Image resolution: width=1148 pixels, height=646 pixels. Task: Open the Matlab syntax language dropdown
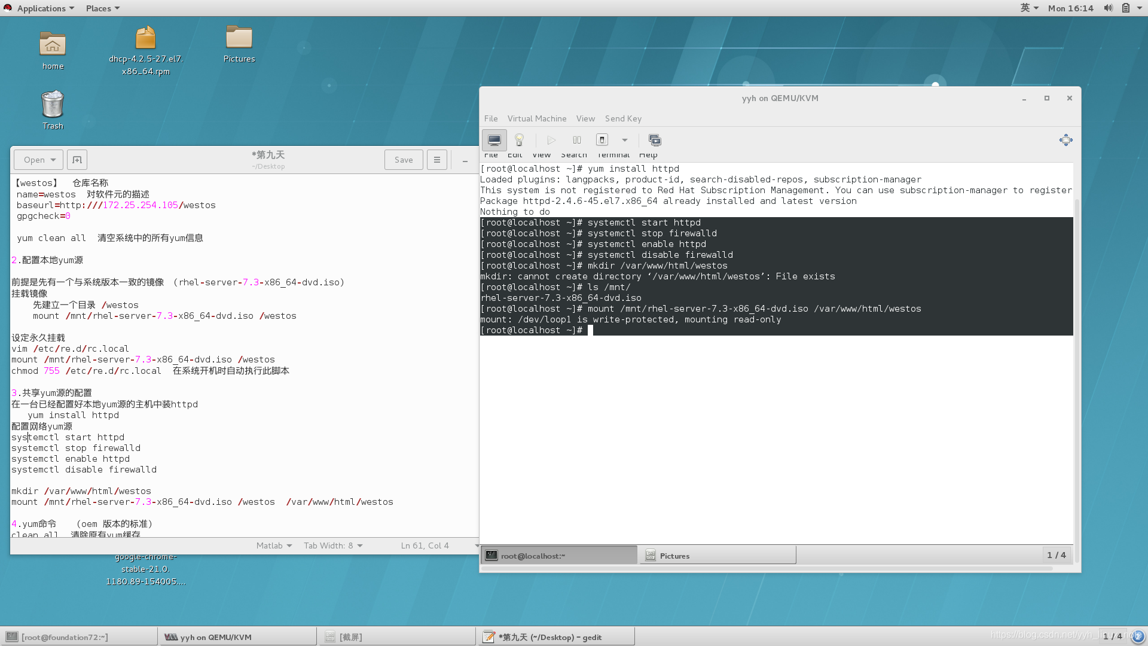click(274, 546)
